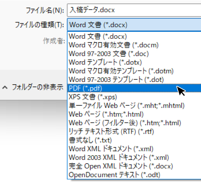Select Word 97-2003 文書 (*.doc) format
Image resolution: width=201 pixels, height=182 pixels.
pos(109,54)
